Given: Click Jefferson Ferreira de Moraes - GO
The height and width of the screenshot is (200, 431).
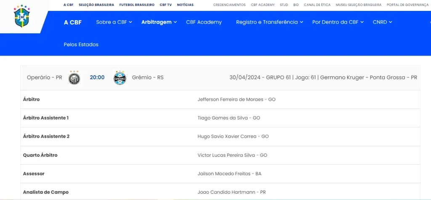Looking at the screenshot, I should 237,99.
